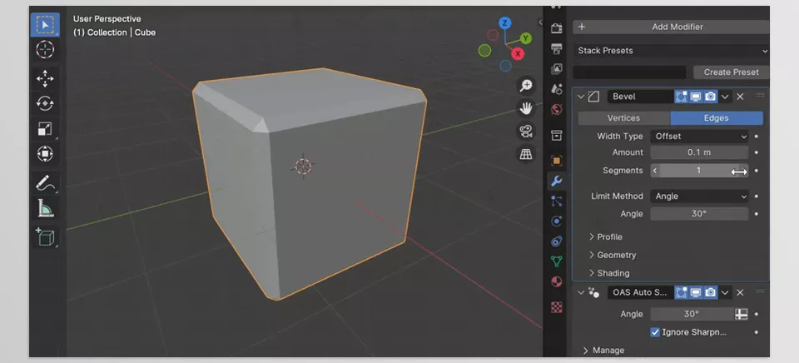Choose the Move tool

pos(45,78)
